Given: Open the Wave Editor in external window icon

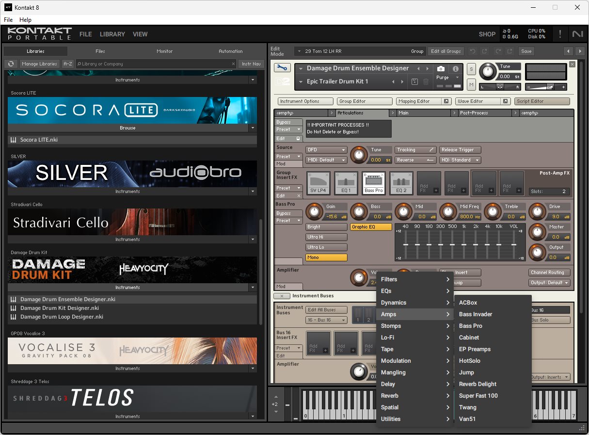Looking at the screenshot, I should pyautogui.click(x=505, y=101).
